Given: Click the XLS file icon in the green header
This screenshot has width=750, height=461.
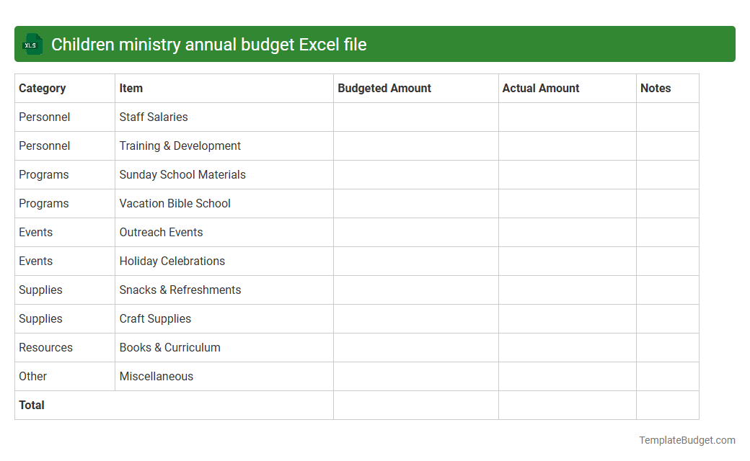Looking at the screenshot, I should (x=32, y=44).
